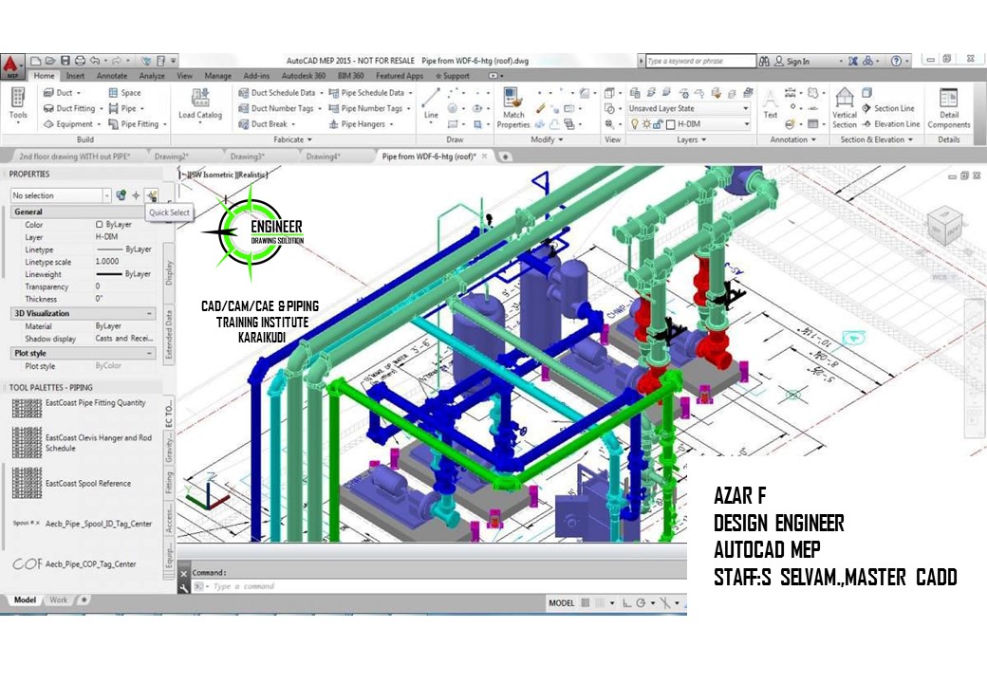Click the Save icon in quick access toolbar

click(x=65, y=61)
